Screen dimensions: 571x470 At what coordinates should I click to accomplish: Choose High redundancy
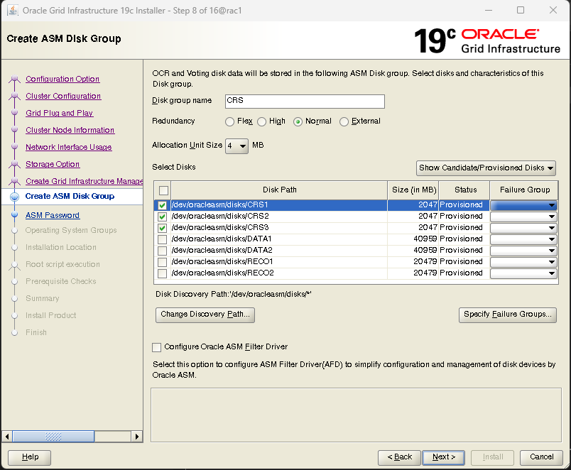tap(261, 121)
